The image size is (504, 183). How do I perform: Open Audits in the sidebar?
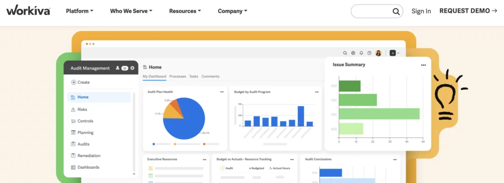click(x=80, y=144)
